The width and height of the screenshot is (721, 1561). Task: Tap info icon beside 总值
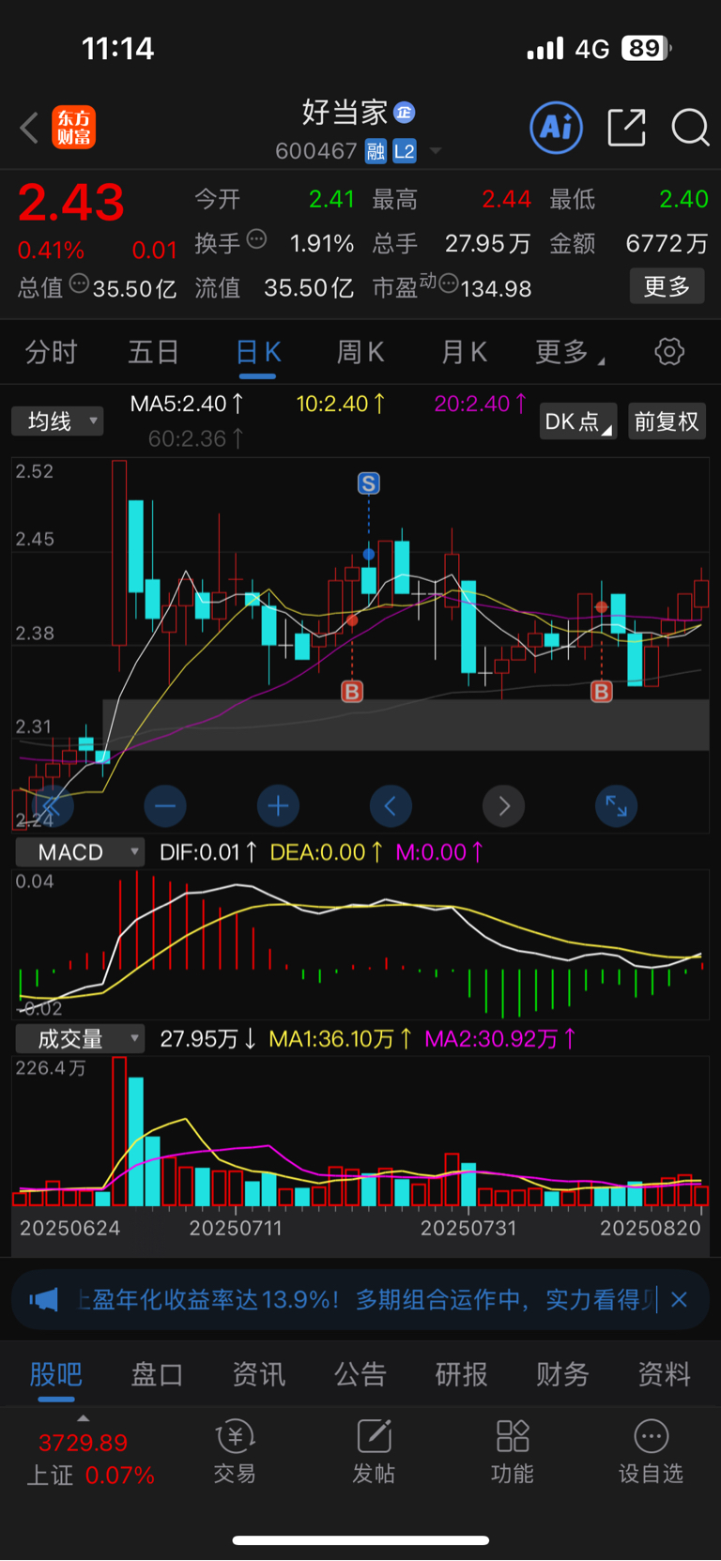coord(79,283)
